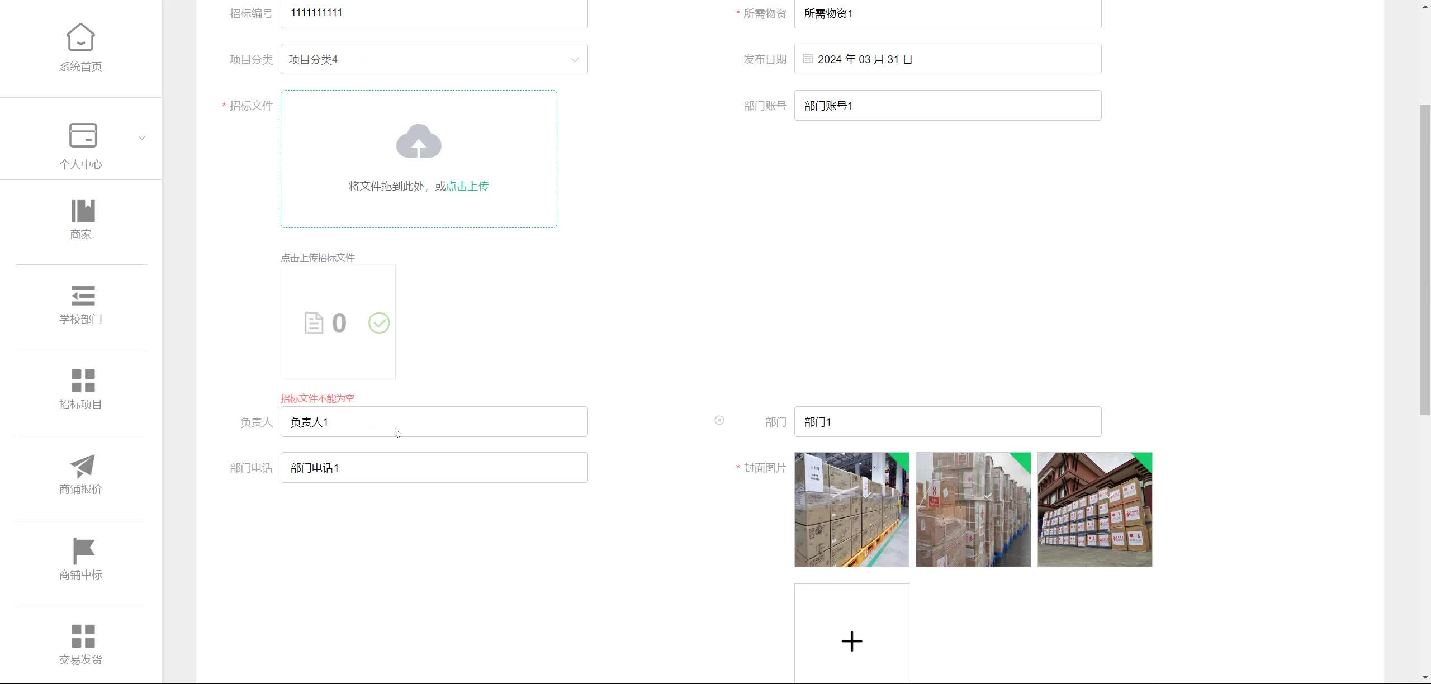This screenshot has width=1431, height=684.
Task: Expand the 个人中心 submenu chevron
Action: pyautogui.click(x=142, y=137)
